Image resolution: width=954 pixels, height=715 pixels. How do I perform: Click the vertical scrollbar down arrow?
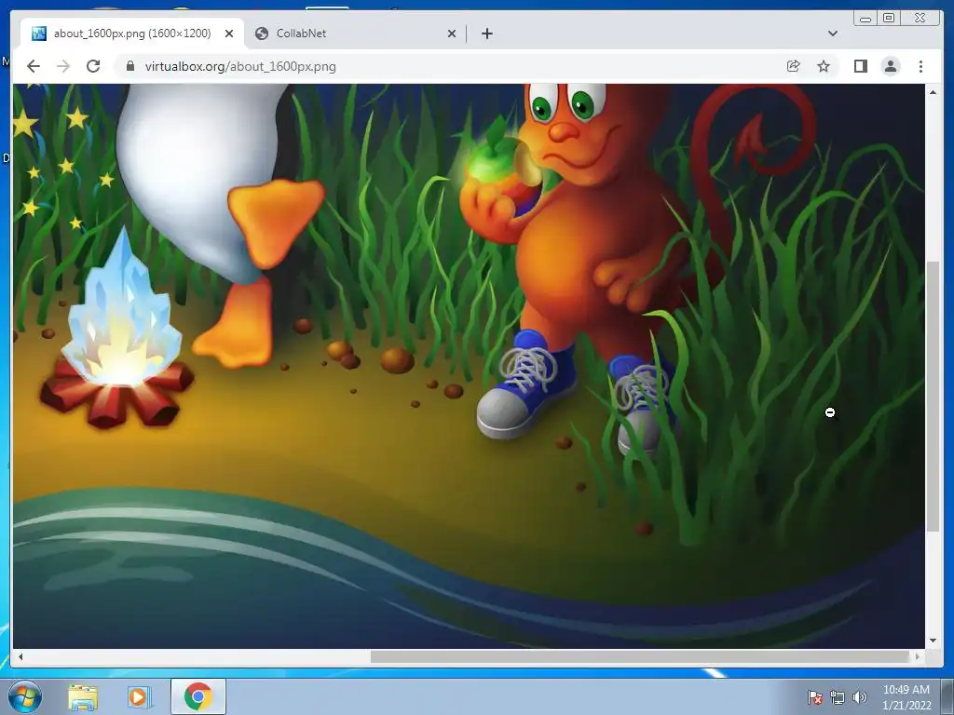933,641
